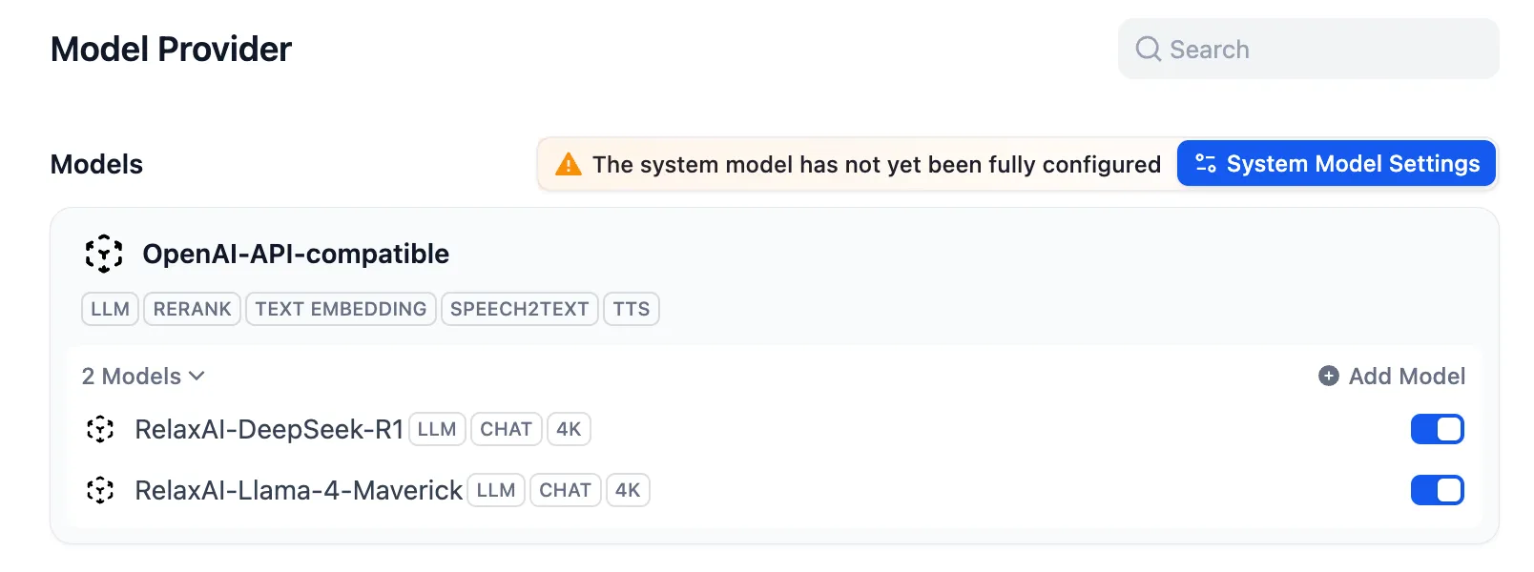Viewport: 1534px width, 572px height.
Task: Click the search magnifier icon
Action: pos(1149,49)
